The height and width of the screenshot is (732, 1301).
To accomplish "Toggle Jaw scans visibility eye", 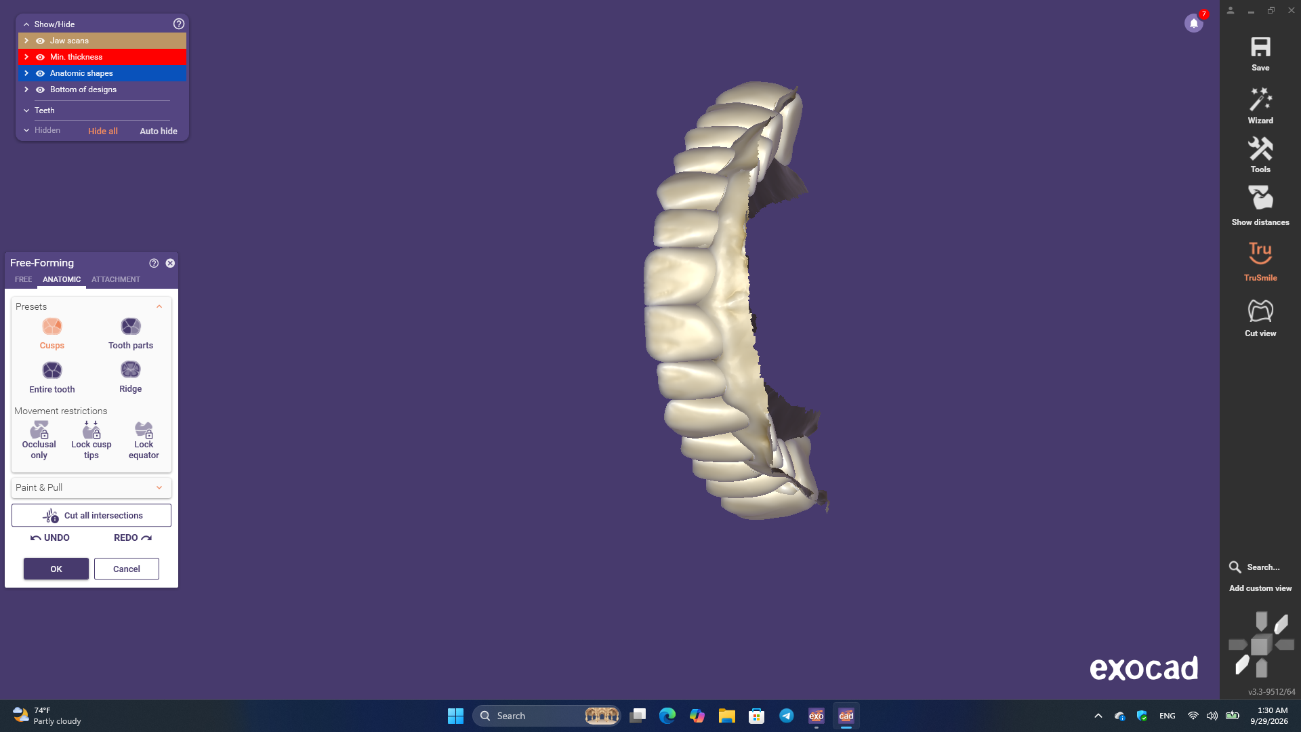I will 40,41.
